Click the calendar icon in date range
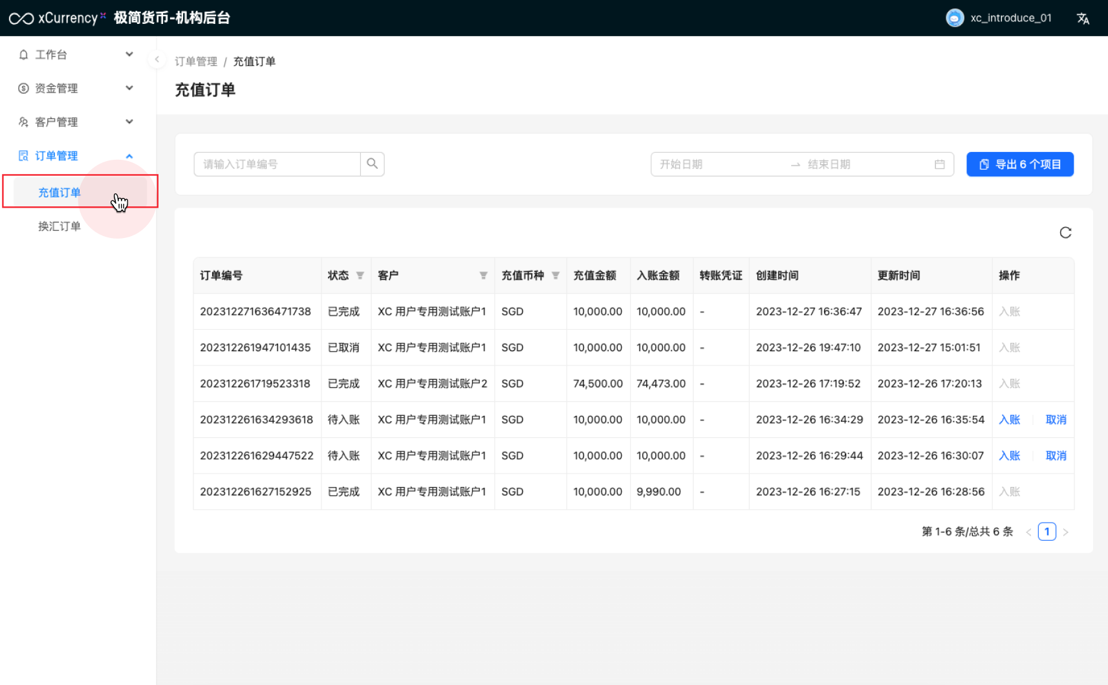The height and width of the screenshot is (685, 1108). point(939,164)
